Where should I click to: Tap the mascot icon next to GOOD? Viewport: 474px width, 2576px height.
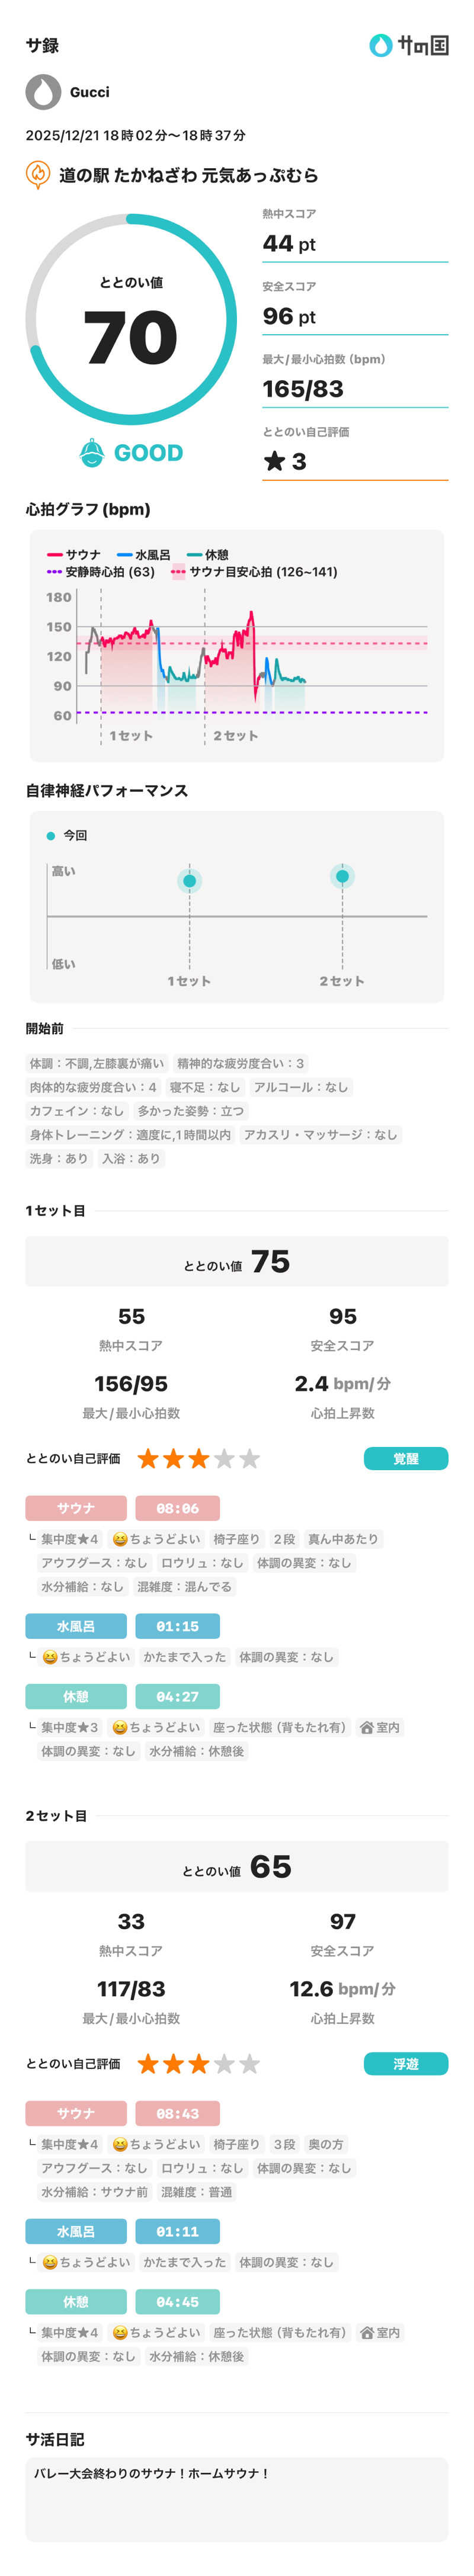[92, 453]
